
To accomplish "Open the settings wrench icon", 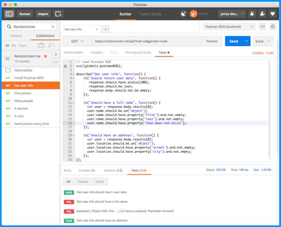I will coord(262,14).
